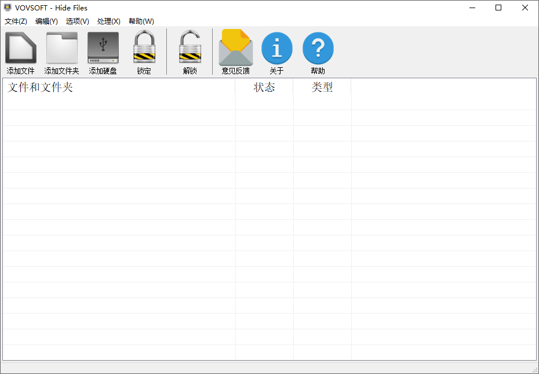Open the 编辑(Y) menu

46,21
